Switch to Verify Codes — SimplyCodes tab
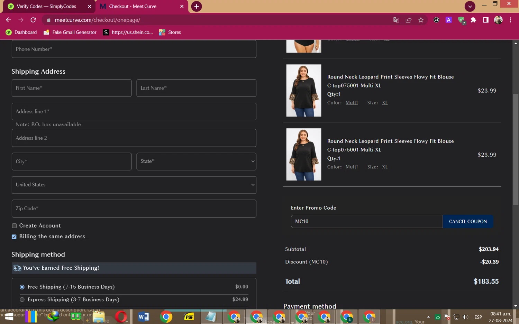Viewport: 519px width, 324px height. pos(46,6)
